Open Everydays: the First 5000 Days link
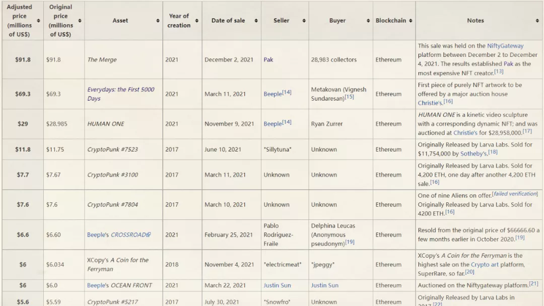544x306 pixels. click(120, 94)
